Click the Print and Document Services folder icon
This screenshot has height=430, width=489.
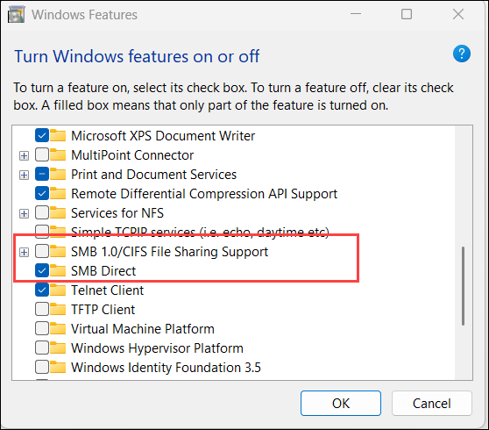[58, 175]
